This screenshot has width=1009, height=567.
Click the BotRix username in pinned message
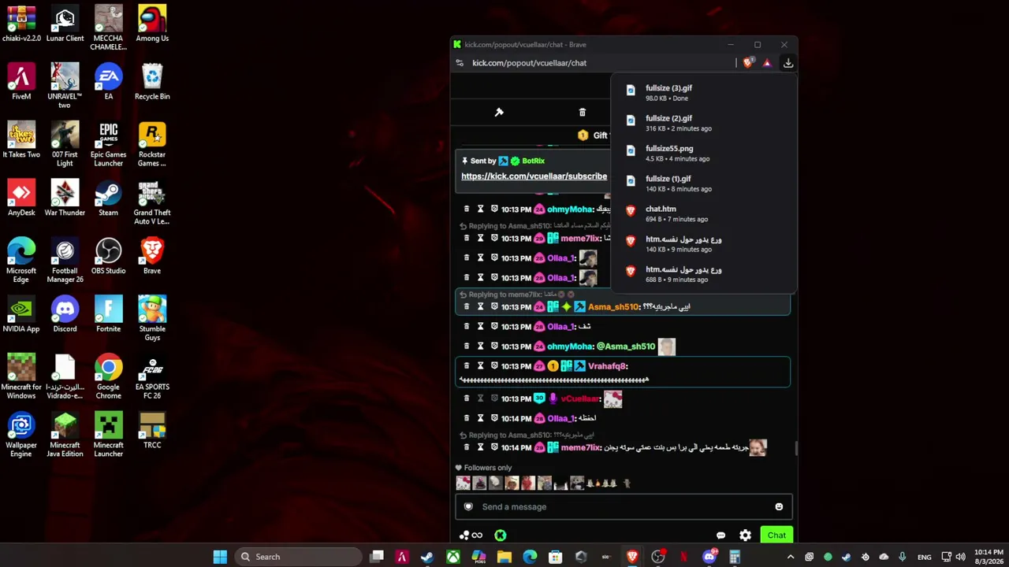click(533, 161)
